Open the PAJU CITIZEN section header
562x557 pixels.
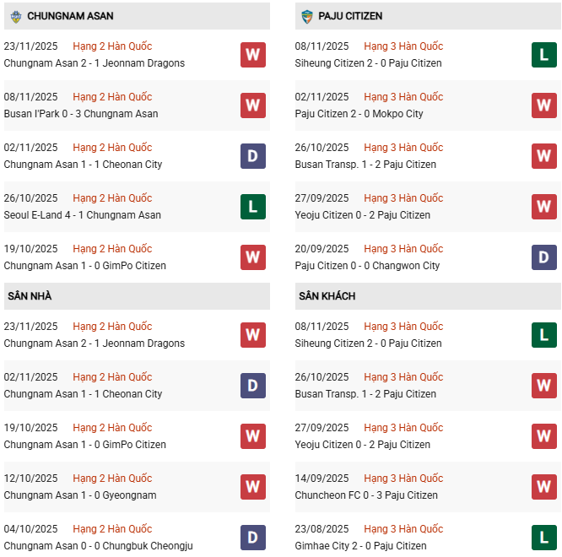coord(352,16)
